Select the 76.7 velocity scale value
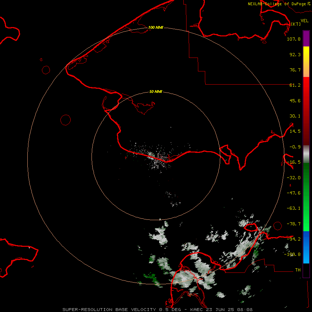312x312 pixels. tap(295, 70)
